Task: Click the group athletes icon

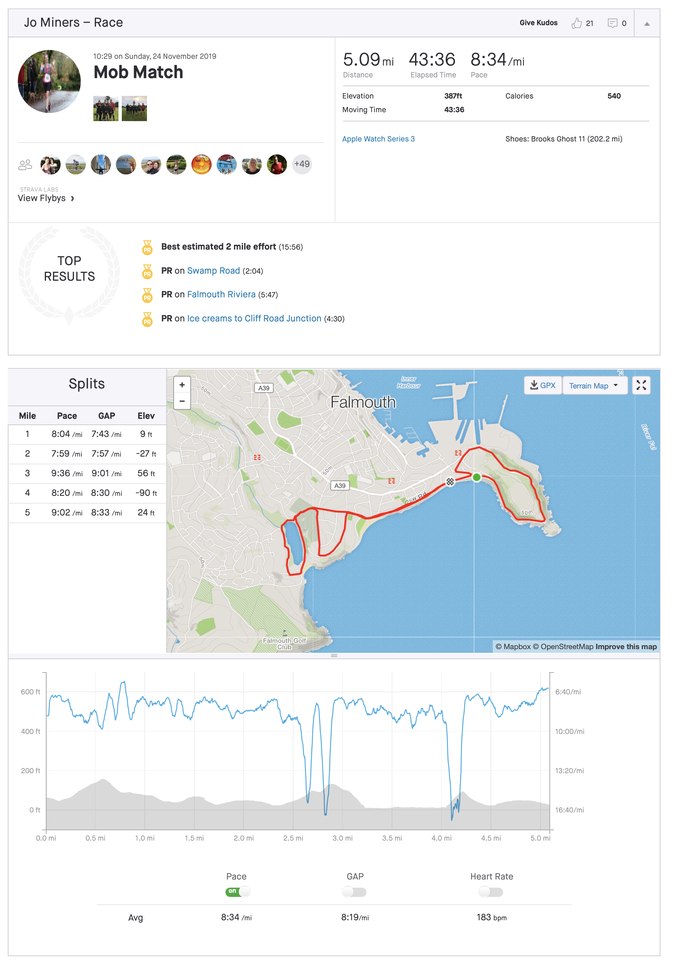Action: coord(25,164)
